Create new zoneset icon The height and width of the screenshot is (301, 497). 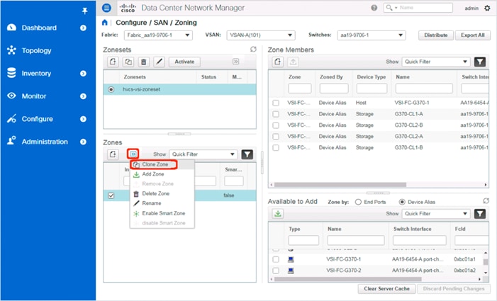pos(113,62)
